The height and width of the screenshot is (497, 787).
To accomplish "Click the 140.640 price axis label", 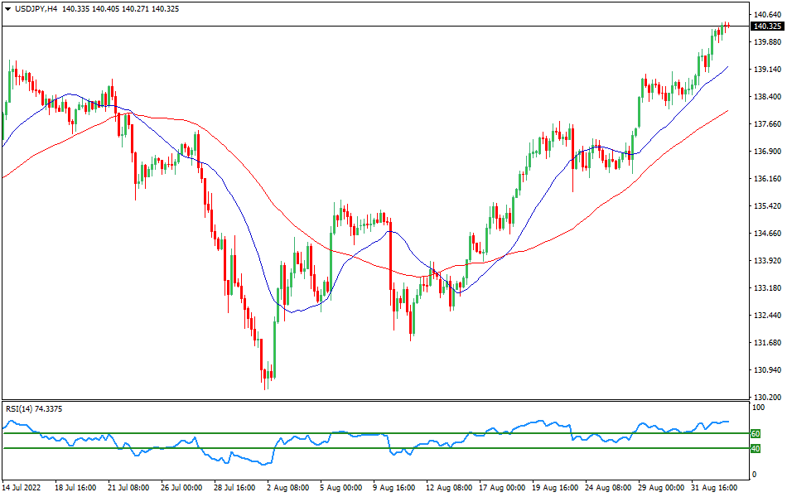I will point(767,15).
